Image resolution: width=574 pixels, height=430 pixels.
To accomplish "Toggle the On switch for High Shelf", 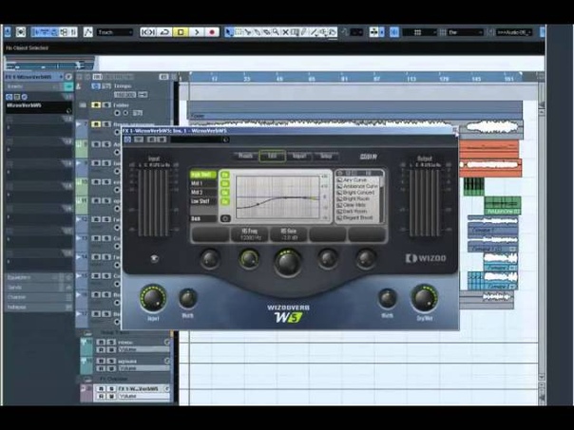I will (x=225, y=175).
